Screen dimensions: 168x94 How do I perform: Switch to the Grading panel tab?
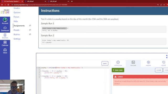pos(148,63)
